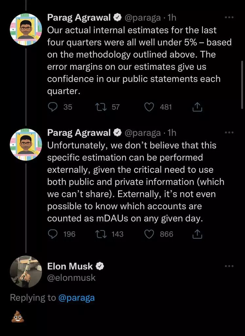Reply to the 'internal estimates' tweet

point(53,107)
